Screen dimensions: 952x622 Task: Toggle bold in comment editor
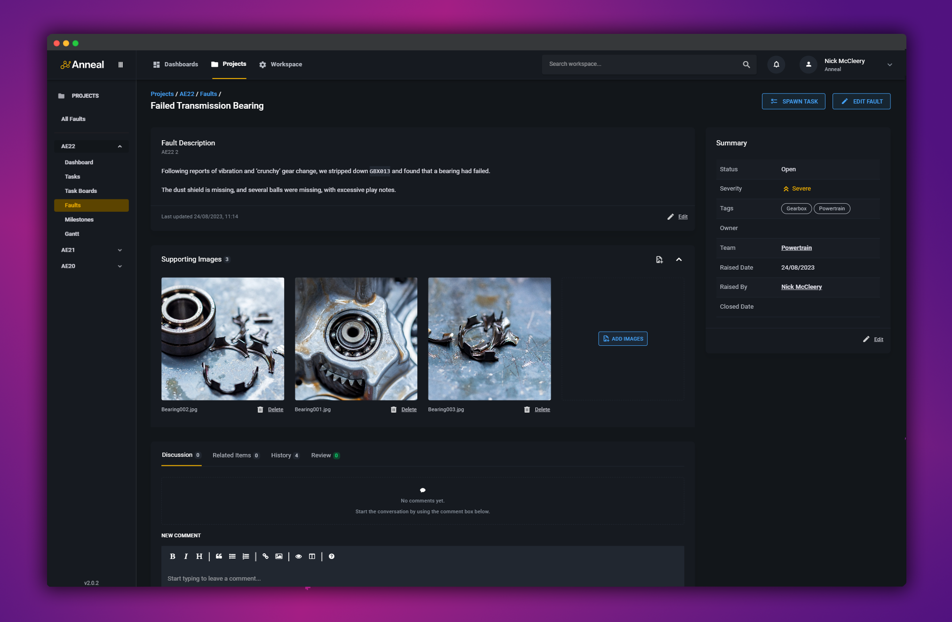coord(173,556)
